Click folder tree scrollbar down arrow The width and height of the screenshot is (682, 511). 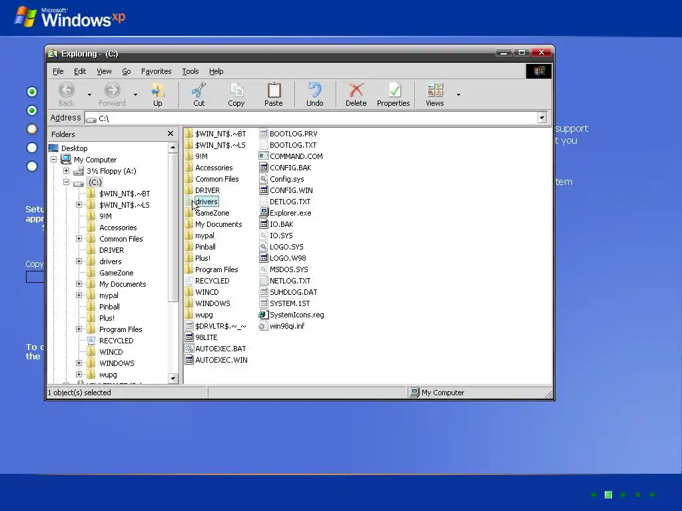[x=172, y=379]
